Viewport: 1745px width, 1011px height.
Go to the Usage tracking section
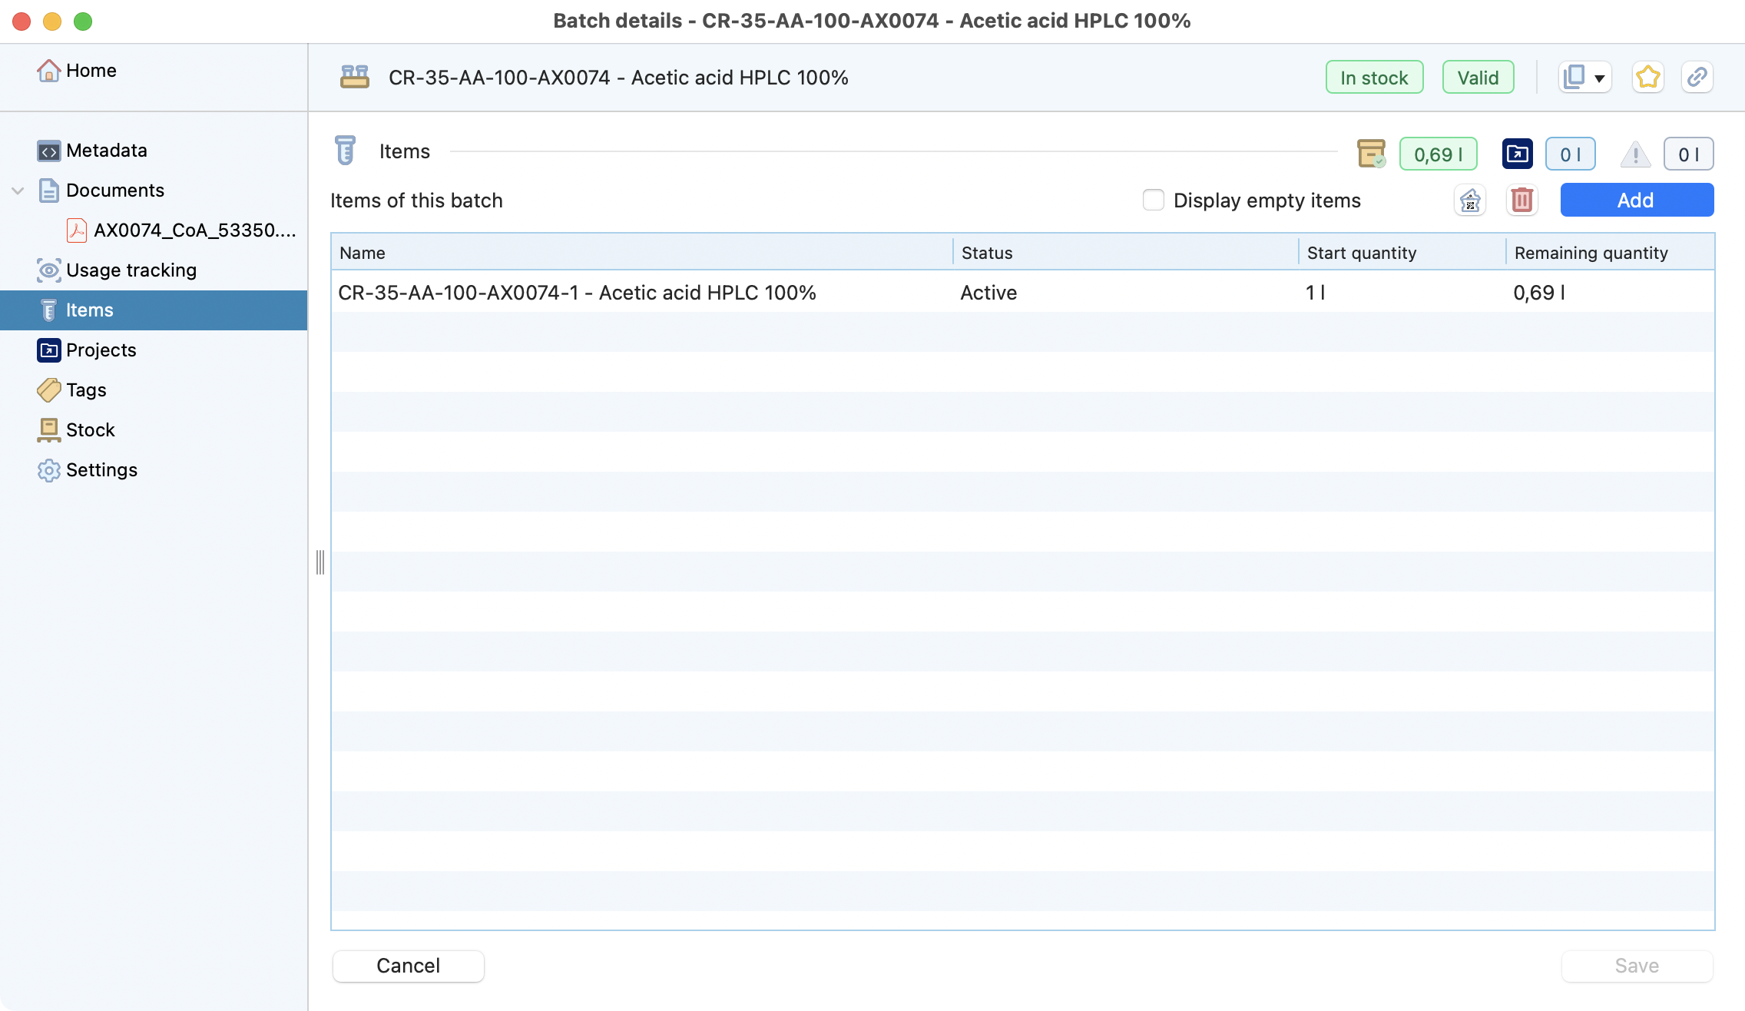[x=131, y=270]
